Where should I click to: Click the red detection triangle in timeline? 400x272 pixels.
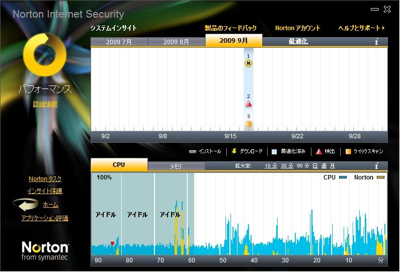249,104
